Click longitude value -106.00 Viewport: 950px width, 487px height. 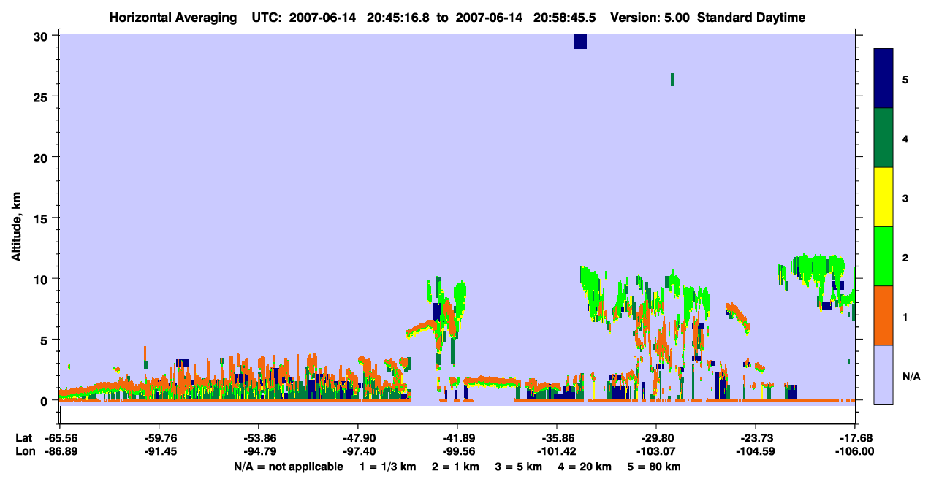tap(855, 451)
